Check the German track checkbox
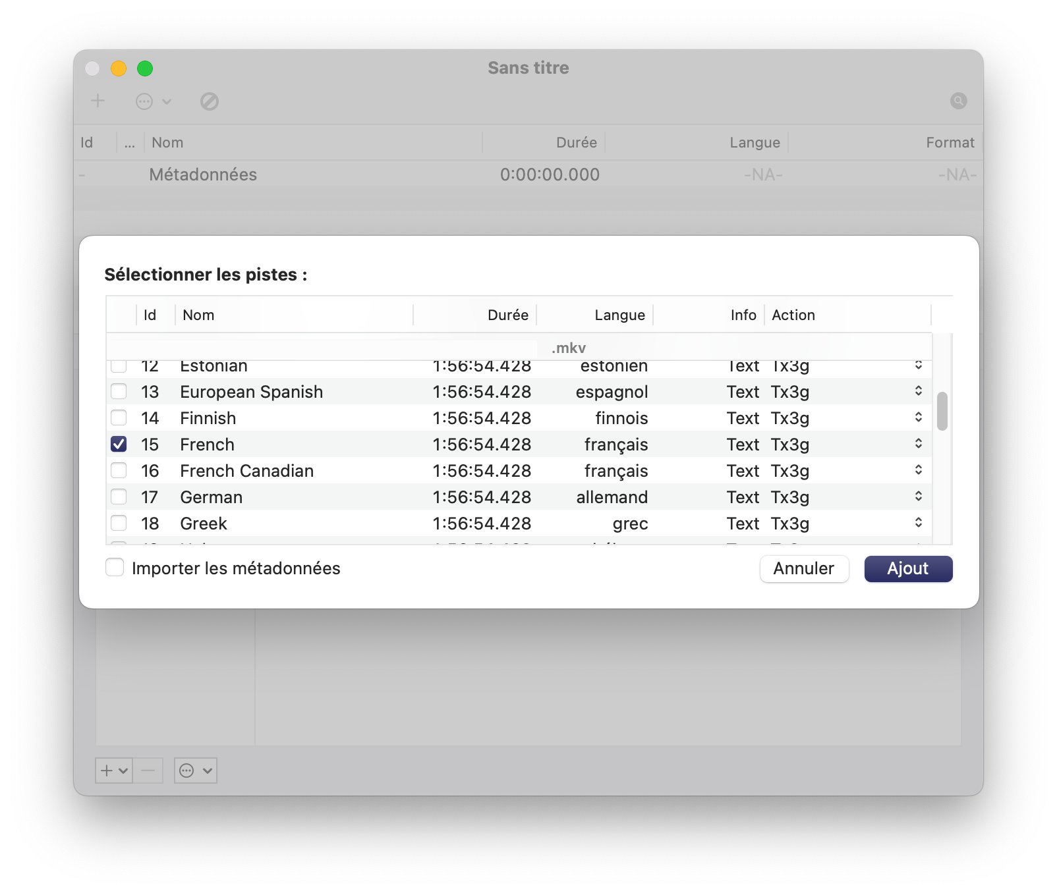Image resolution: width=1057 pixels, height=893 pixels. click(119, 497)
